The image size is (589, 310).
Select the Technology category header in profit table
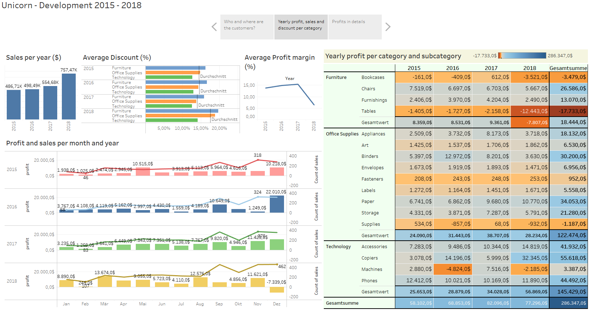(338, 247)
